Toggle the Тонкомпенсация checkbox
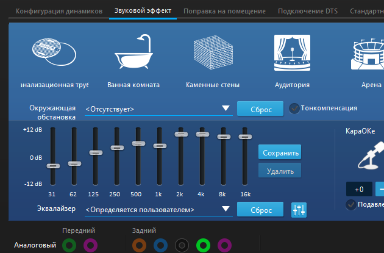 (x=294, y=109)
